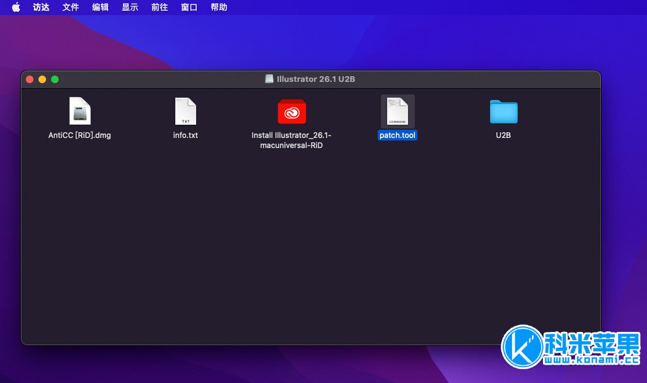Open the 访达 (Finder) menu
This screenshot has height=383, width=647.
[41, 7]
